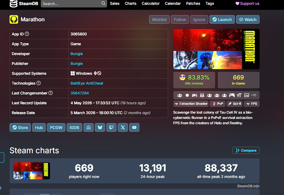This screenshot has height=195, width=284.
Task: Open the Calendar page
Action: (x=173, y=3)
